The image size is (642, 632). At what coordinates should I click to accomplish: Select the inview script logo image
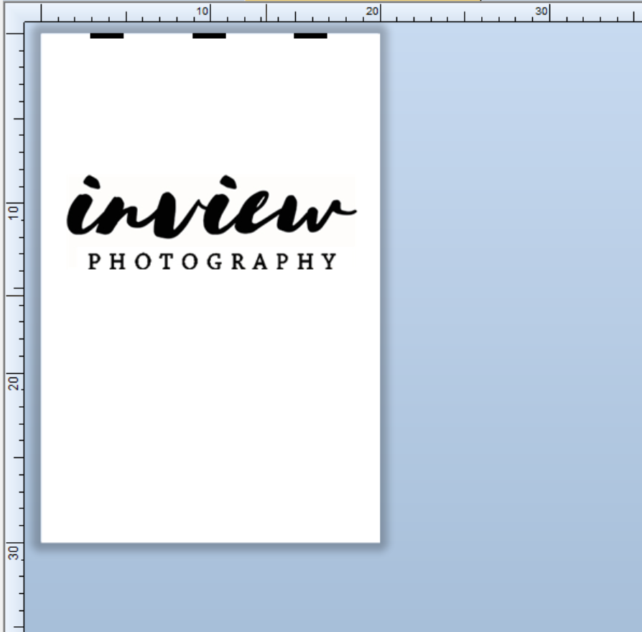[x=211, y=209]
